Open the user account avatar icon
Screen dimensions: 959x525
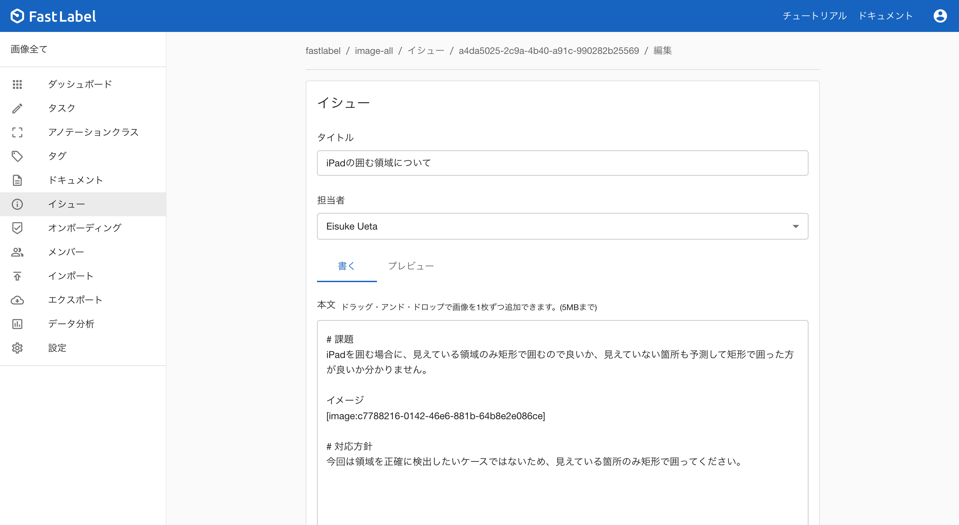pyautogui.click(x=940, y=16)
